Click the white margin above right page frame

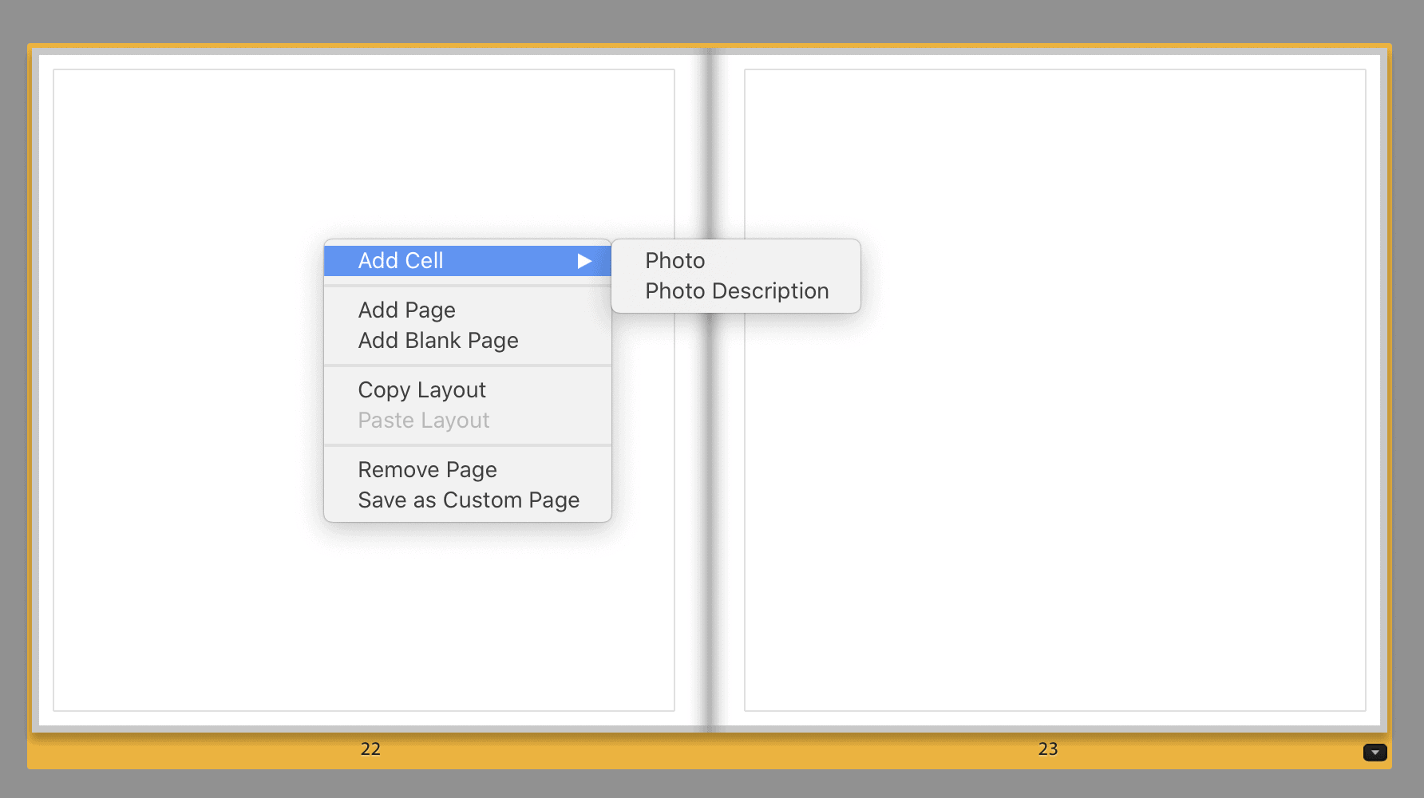tap(1054, 61)
